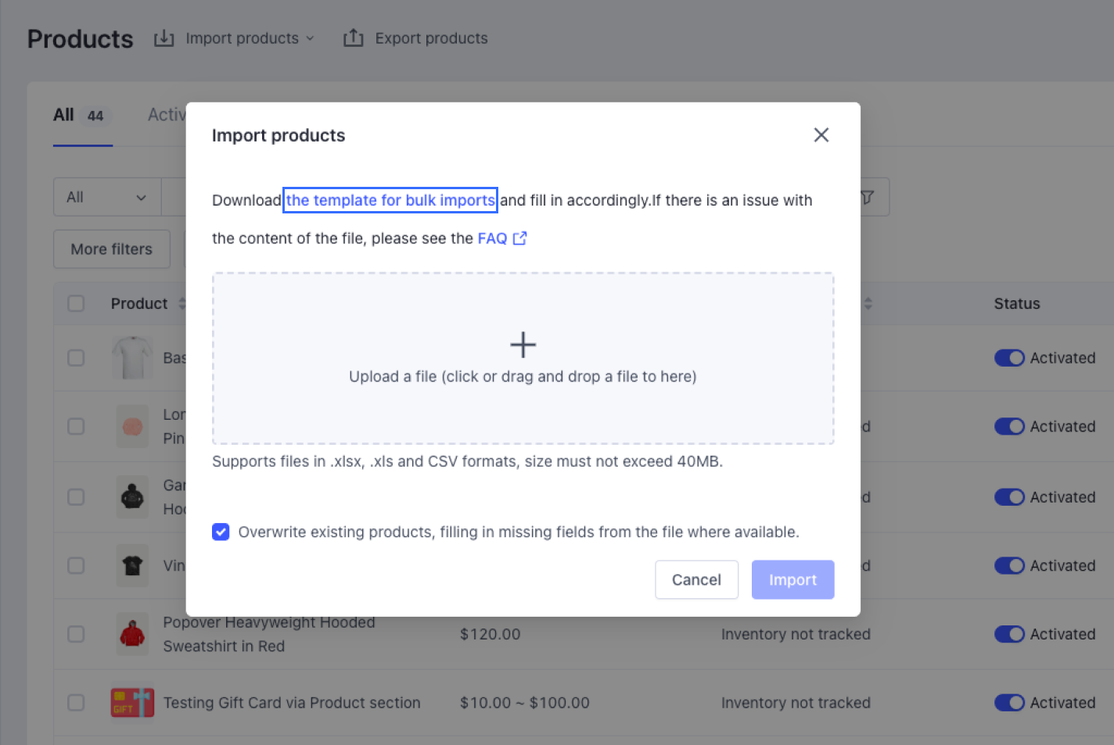Click the Export products upload icon
This screenshot has width=1114, height=745.
353,38
